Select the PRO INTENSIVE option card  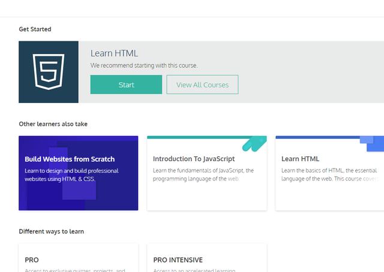point(207,258)
